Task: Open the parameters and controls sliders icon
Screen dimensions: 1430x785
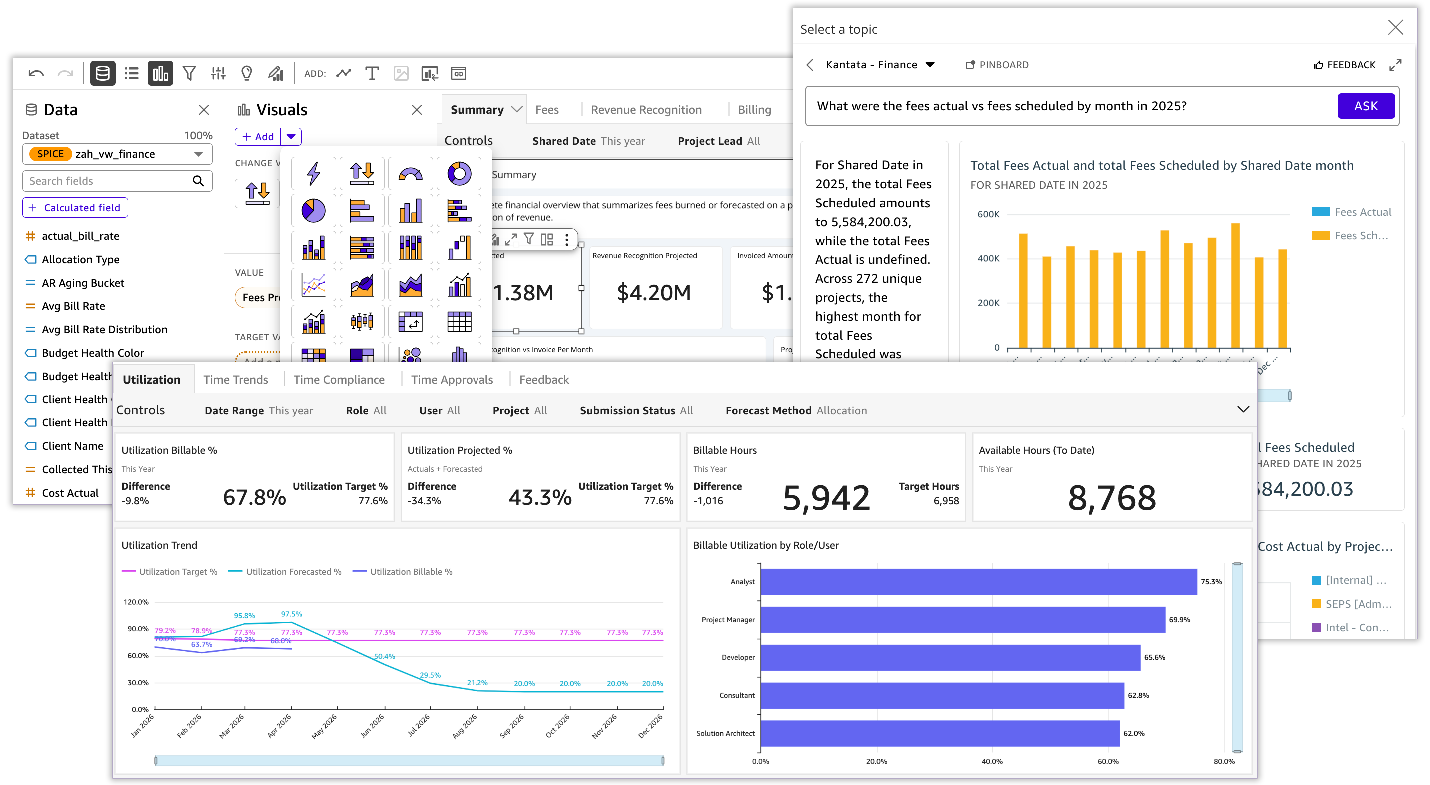Action: pyautogui.click(x=218, y=73)
